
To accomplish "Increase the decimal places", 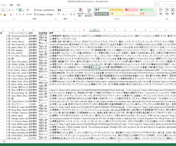I will [71, 15].
